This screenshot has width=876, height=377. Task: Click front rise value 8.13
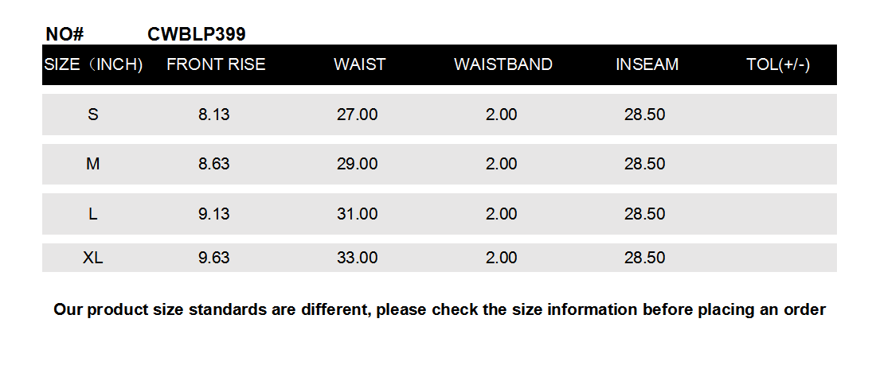(x=213, y=115)
